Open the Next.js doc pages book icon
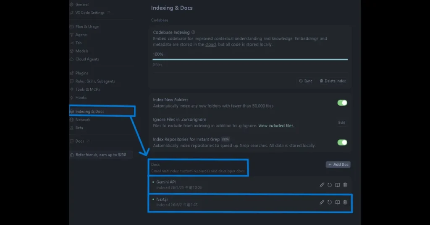The width and height of the screenshot is (430, 225). (x=337, y=202)
